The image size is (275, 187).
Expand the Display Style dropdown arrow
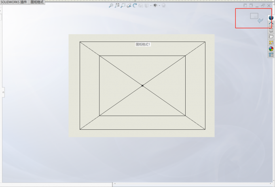click(x=151, y=6)
